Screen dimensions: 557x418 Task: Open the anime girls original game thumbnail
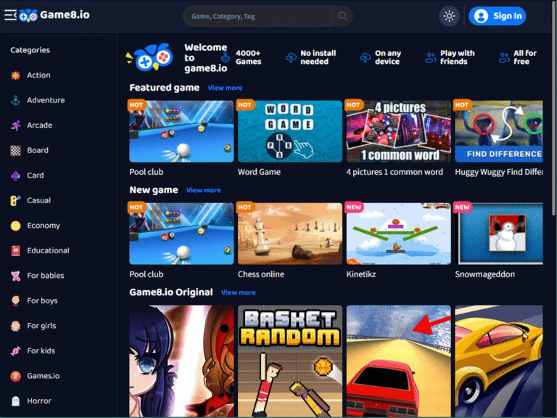181,361
